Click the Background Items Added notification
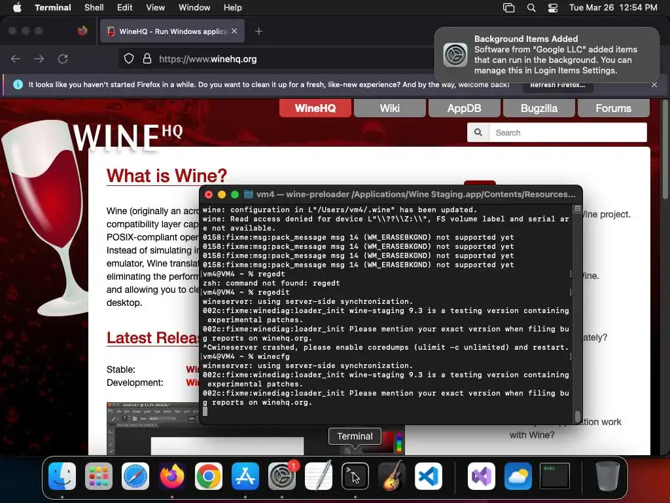Screen dimensions: 670x503 click(x=547, y=55)
